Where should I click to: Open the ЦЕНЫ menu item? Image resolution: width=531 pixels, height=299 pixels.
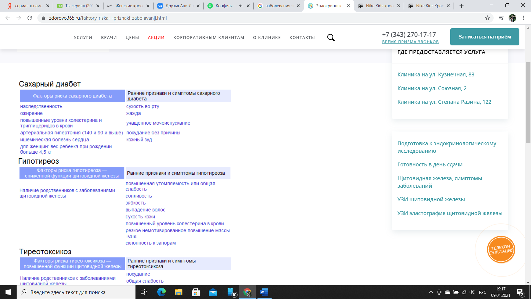pyautogui.click(x=132, y=37)
